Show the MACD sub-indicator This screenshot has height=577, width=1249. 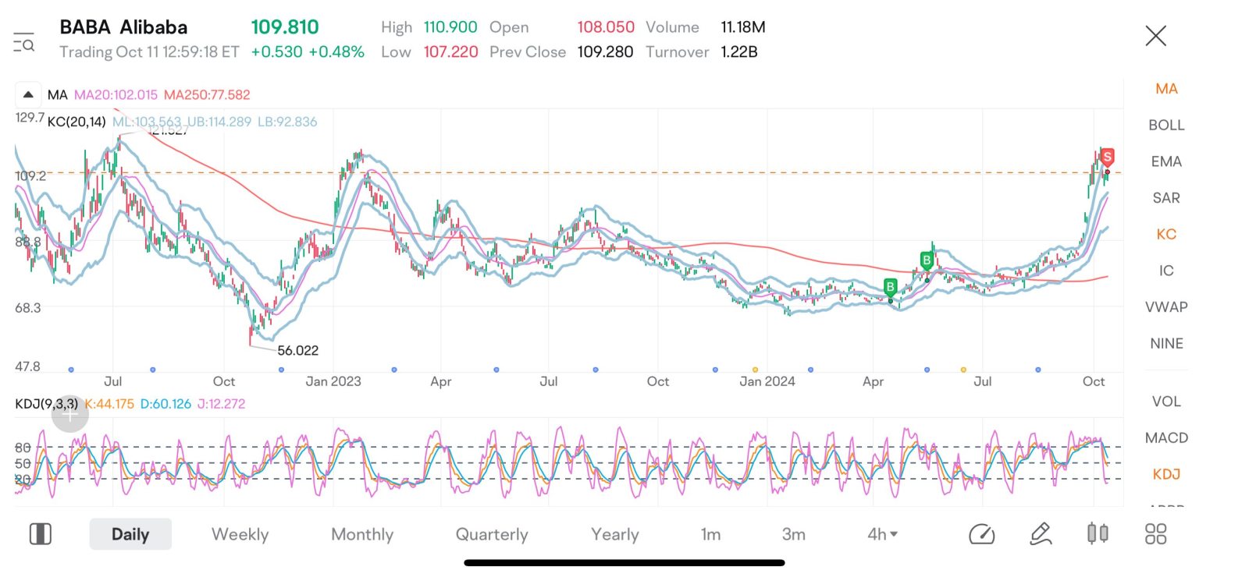1166,437
